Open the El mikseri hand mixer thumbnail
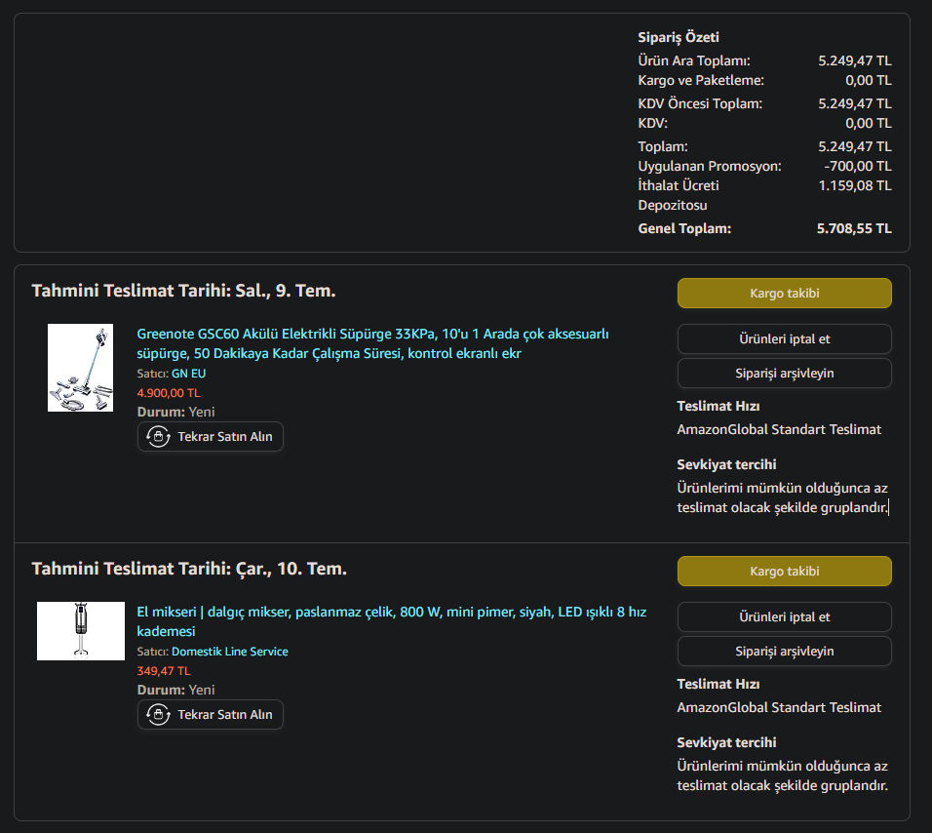 click(x=81, y=631)
